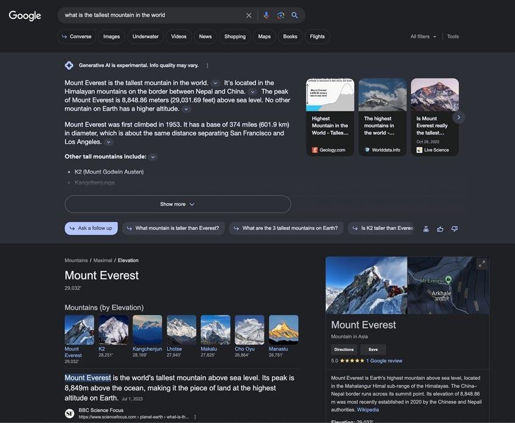Click the Google logo
The width and height of the screenshot is (515, 423).
(x=25, y=15)
